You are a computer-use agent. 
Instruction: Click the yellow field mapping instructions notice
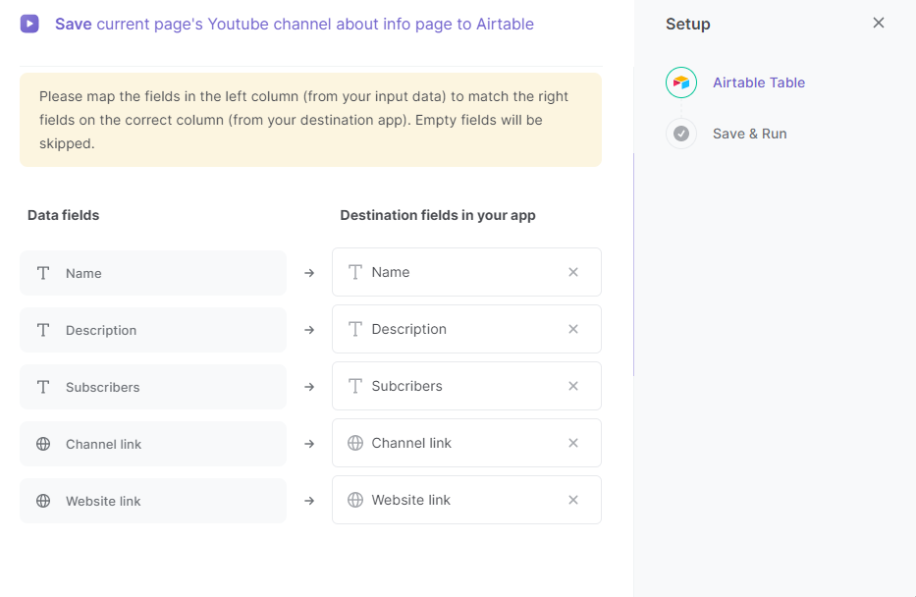pyautogui.click(x=311, y=120)
